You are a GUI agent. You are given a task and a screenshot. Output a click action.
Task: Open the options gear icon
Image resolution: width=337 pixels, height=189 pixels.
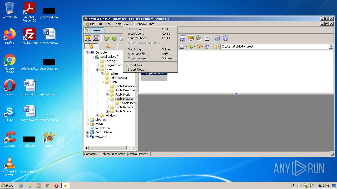click(217, 38)
